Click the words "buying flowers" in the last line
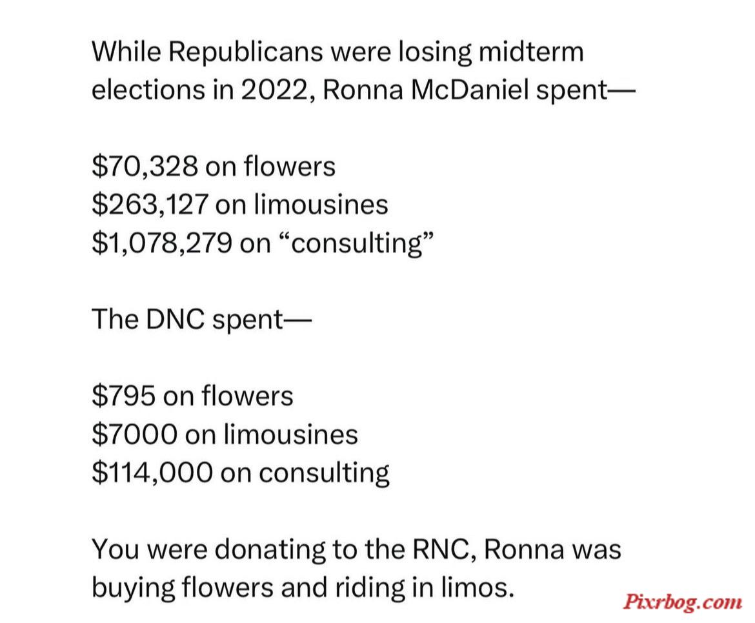This screenshot has height=623, width=755. click(183, 587)
